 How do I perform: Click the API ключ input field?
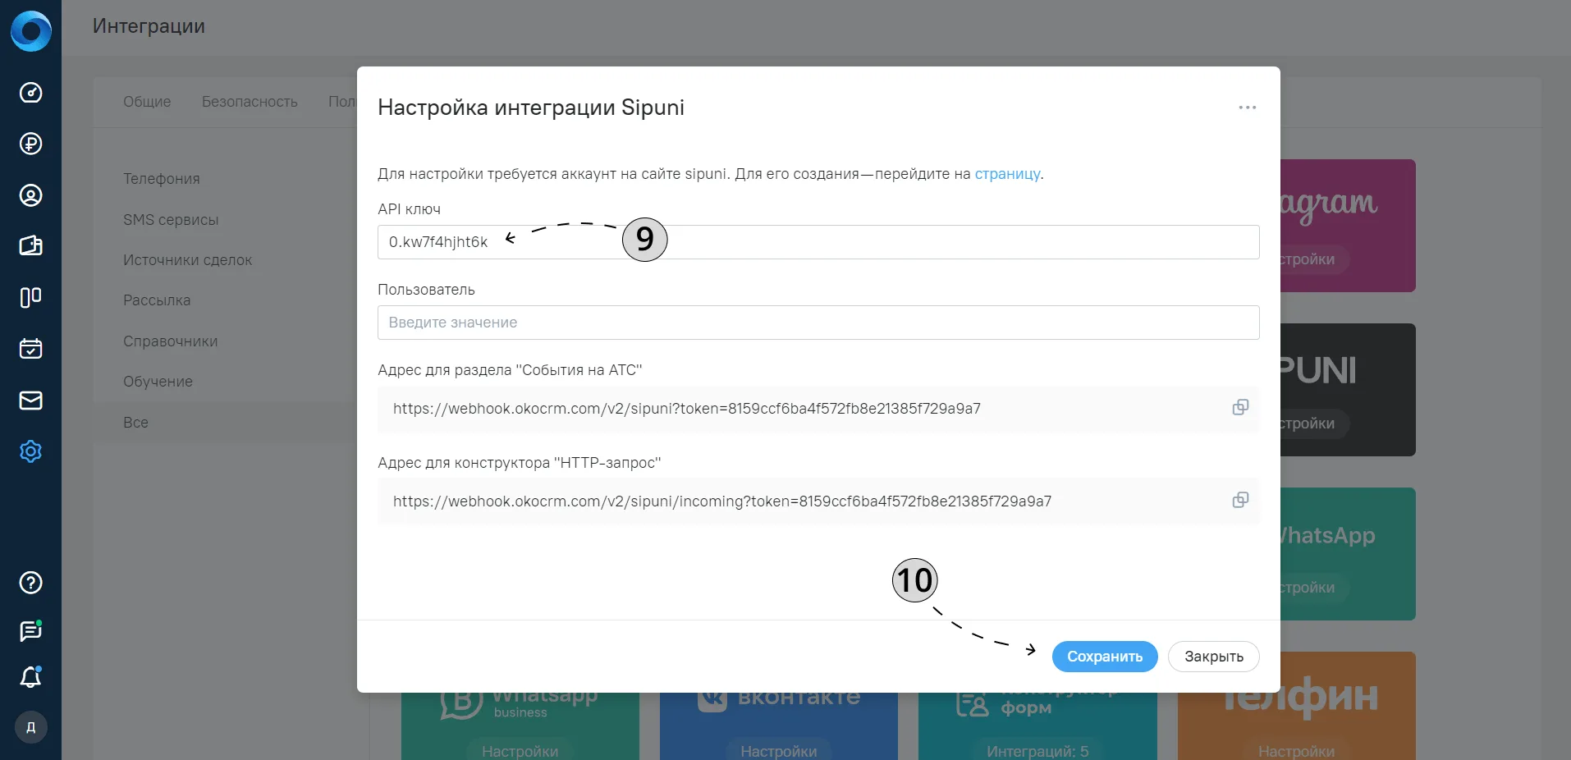point(818,242)
